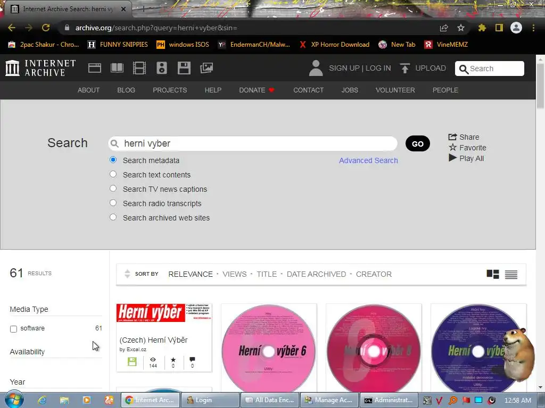This screenshot has width=545, height=408.
Task: Click the Upload arrow icon
Action: click(404, 68)
